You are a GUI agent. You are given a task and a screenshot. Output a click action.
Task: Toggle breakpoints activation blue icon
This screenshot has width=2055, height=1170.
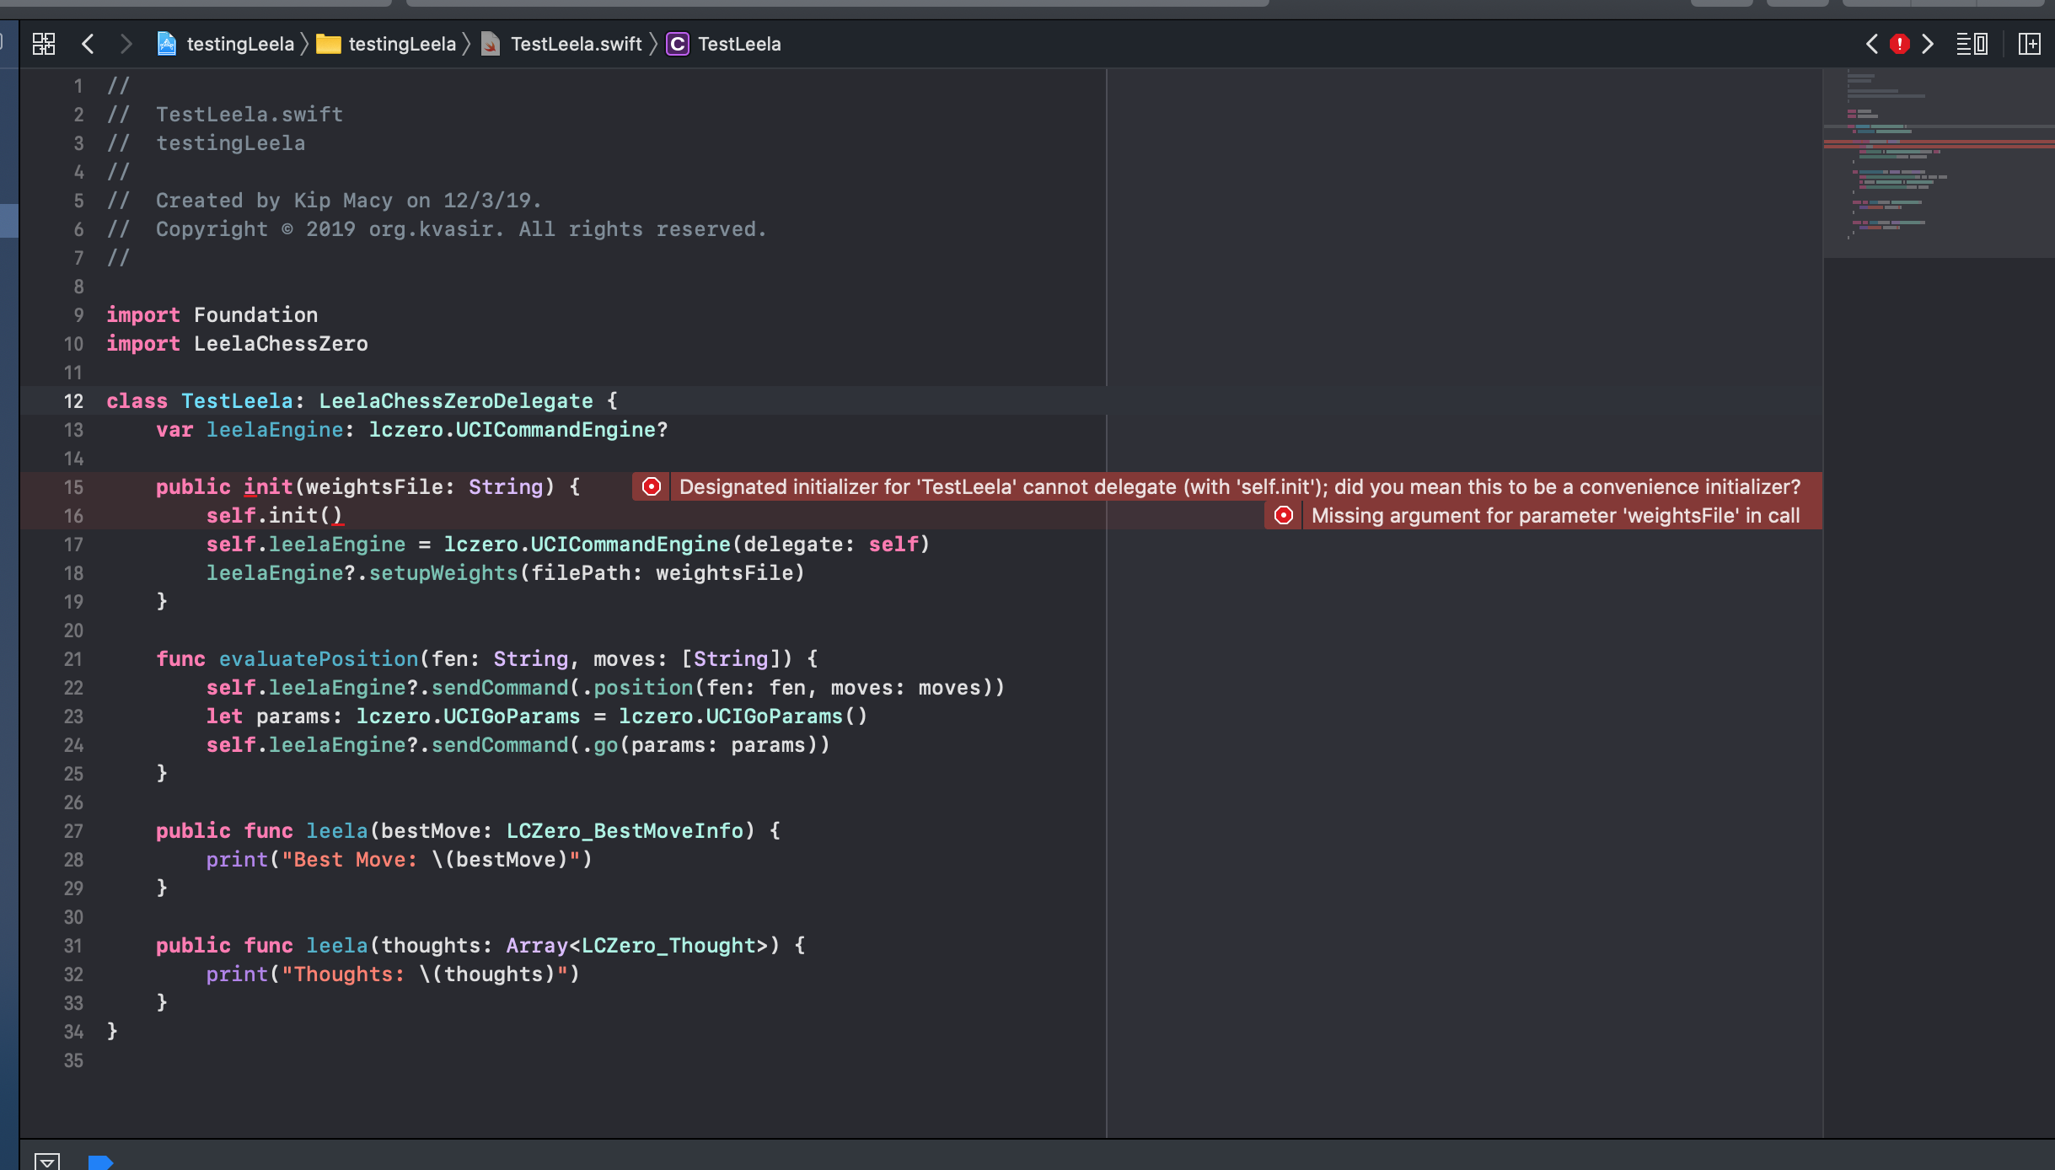(x=100, y=1162)
